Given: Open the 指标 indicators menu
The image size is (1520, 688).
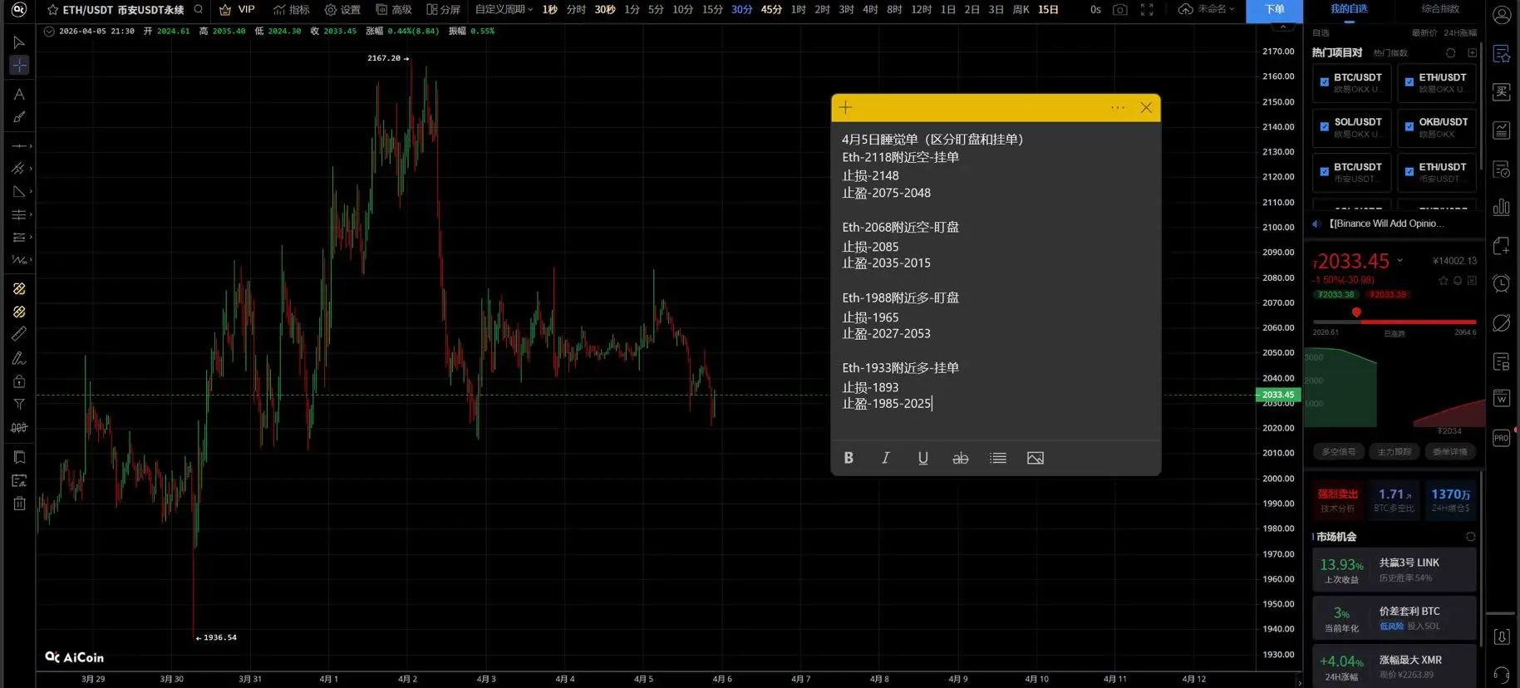Looking at the screenshot, I should 291,10.
